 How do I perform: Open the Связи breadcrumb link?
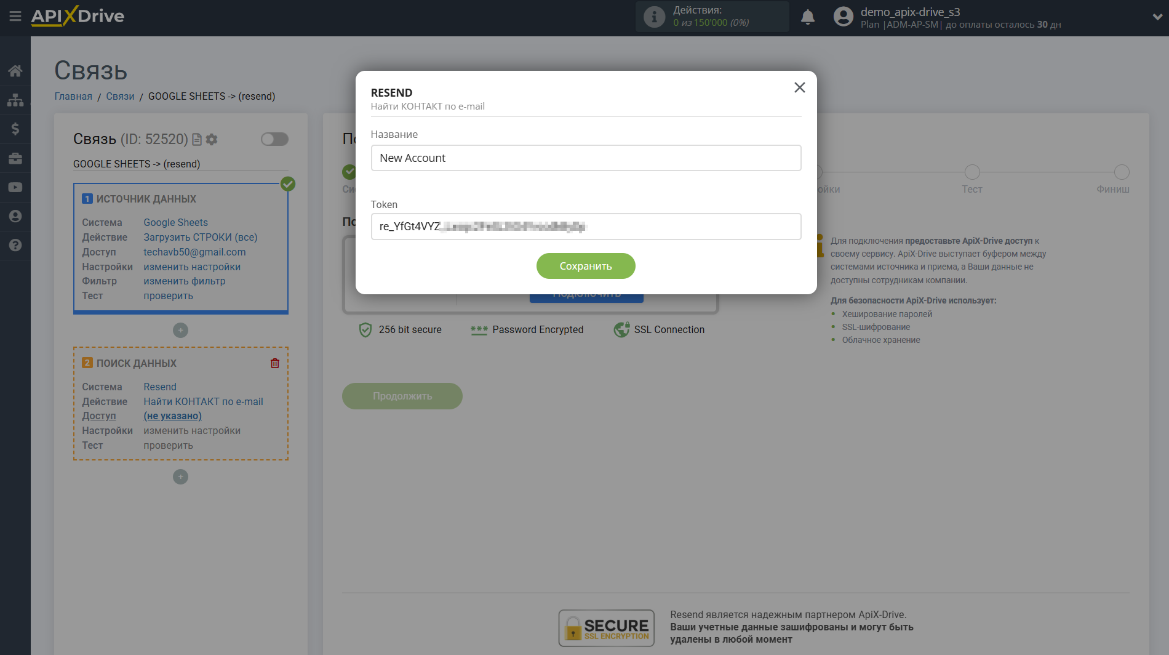point(120,96)
